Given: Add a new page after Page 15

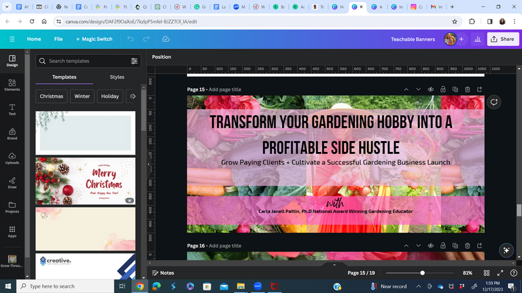Looking at the screenshot, I should [x=479, y=90].
